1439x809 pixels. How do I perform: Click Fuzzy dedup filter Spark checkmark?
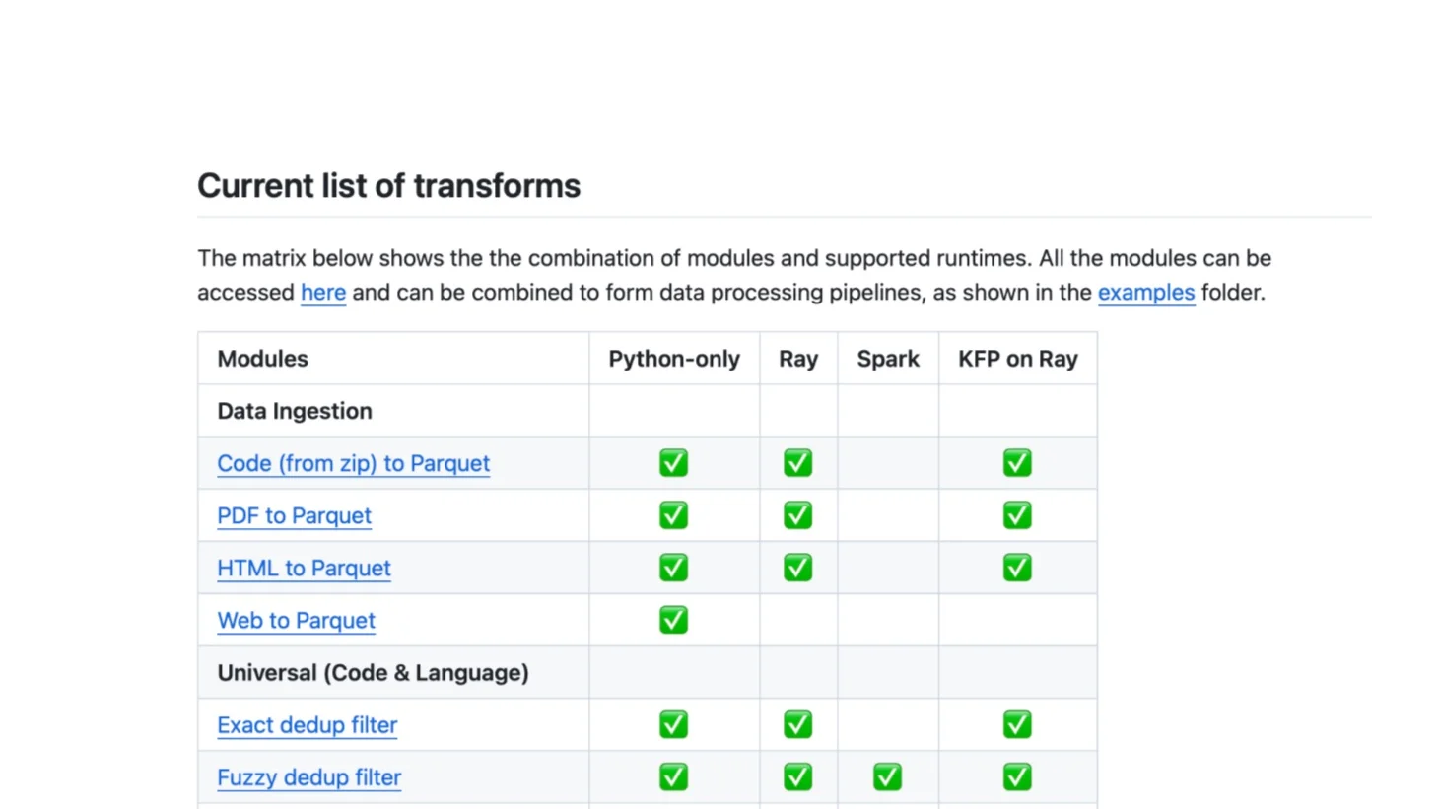pyautogui.click(x=887, y=777)
